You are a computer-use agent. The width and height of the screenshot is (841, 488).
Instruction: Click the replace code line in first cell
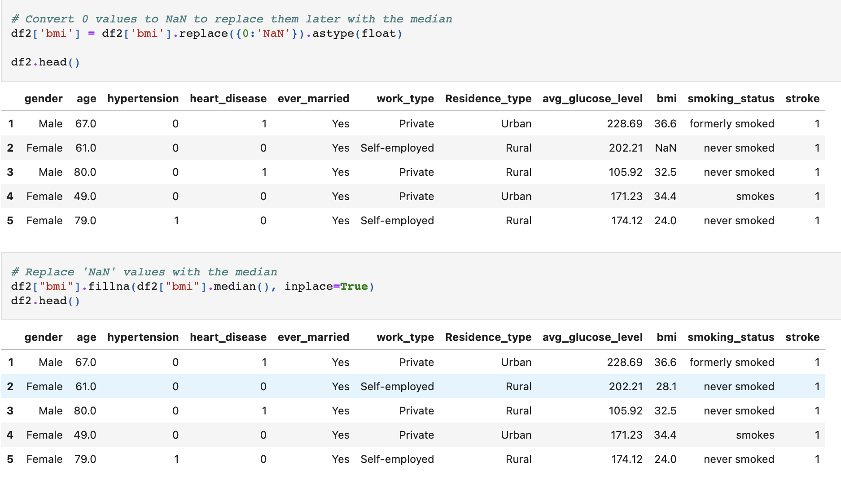tap(206, 33)
